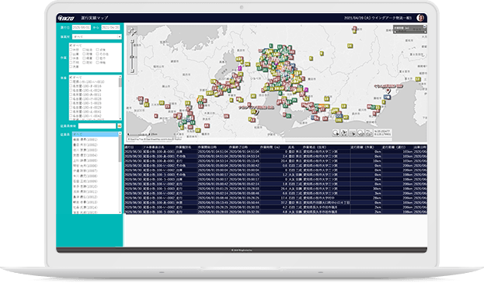Click the orange employee search icon
The width and height of the screenshot is (484, 283).
119,126
